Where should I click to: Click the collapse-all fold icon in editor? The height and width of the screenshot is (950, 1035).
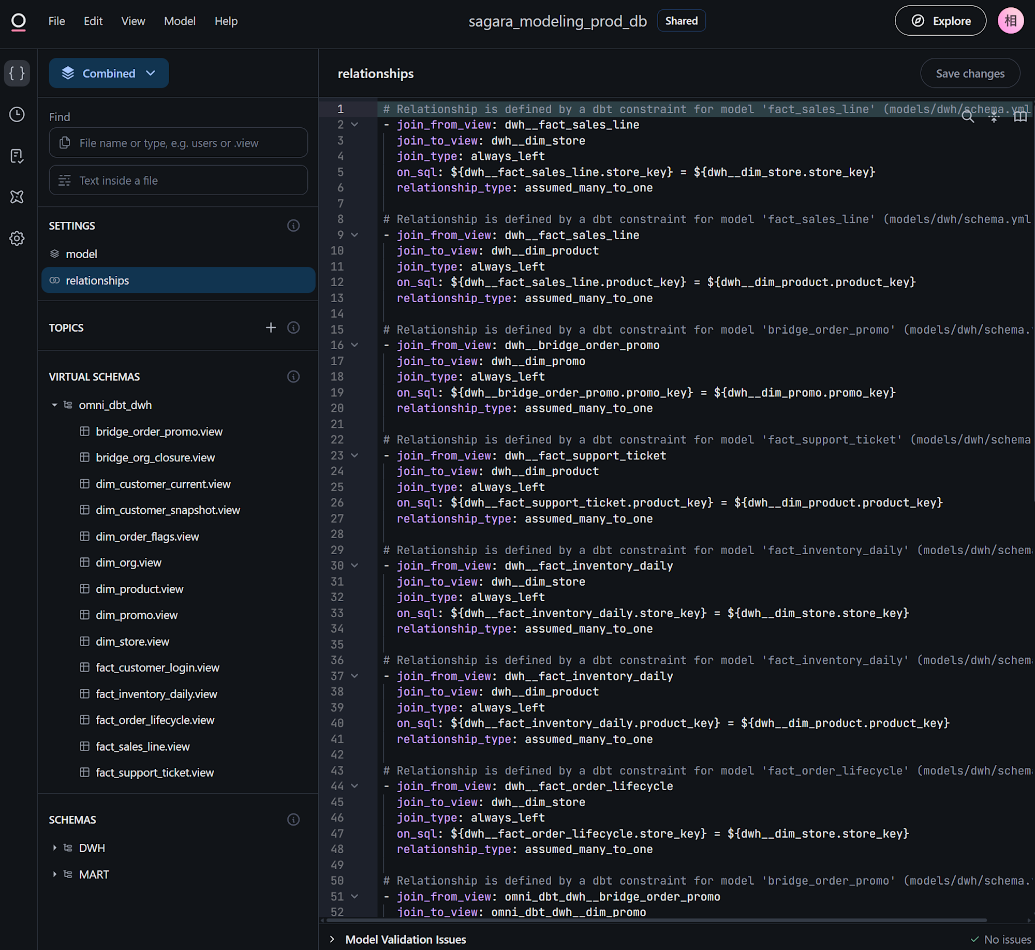click(x=994, y=117)
